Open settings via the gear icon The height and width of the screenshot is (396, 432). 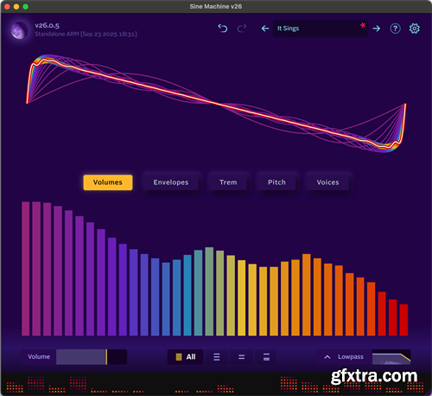(415, 29)
